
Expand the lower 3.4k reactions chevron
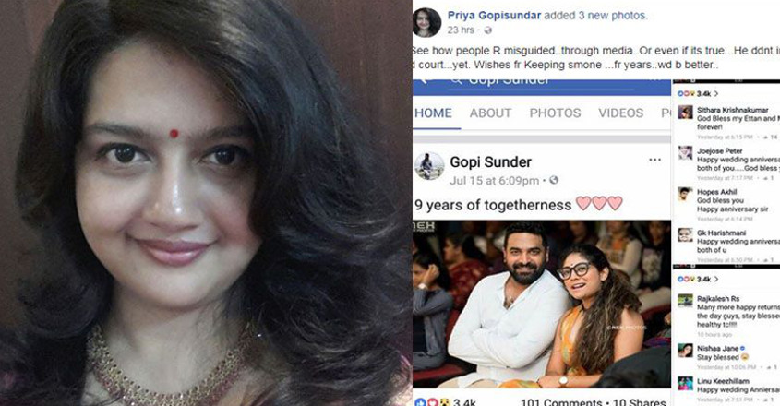716,279
